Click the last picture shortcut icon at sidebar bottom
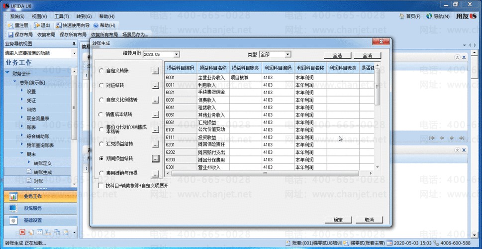482x249 pixels. [x=66, y=232]
